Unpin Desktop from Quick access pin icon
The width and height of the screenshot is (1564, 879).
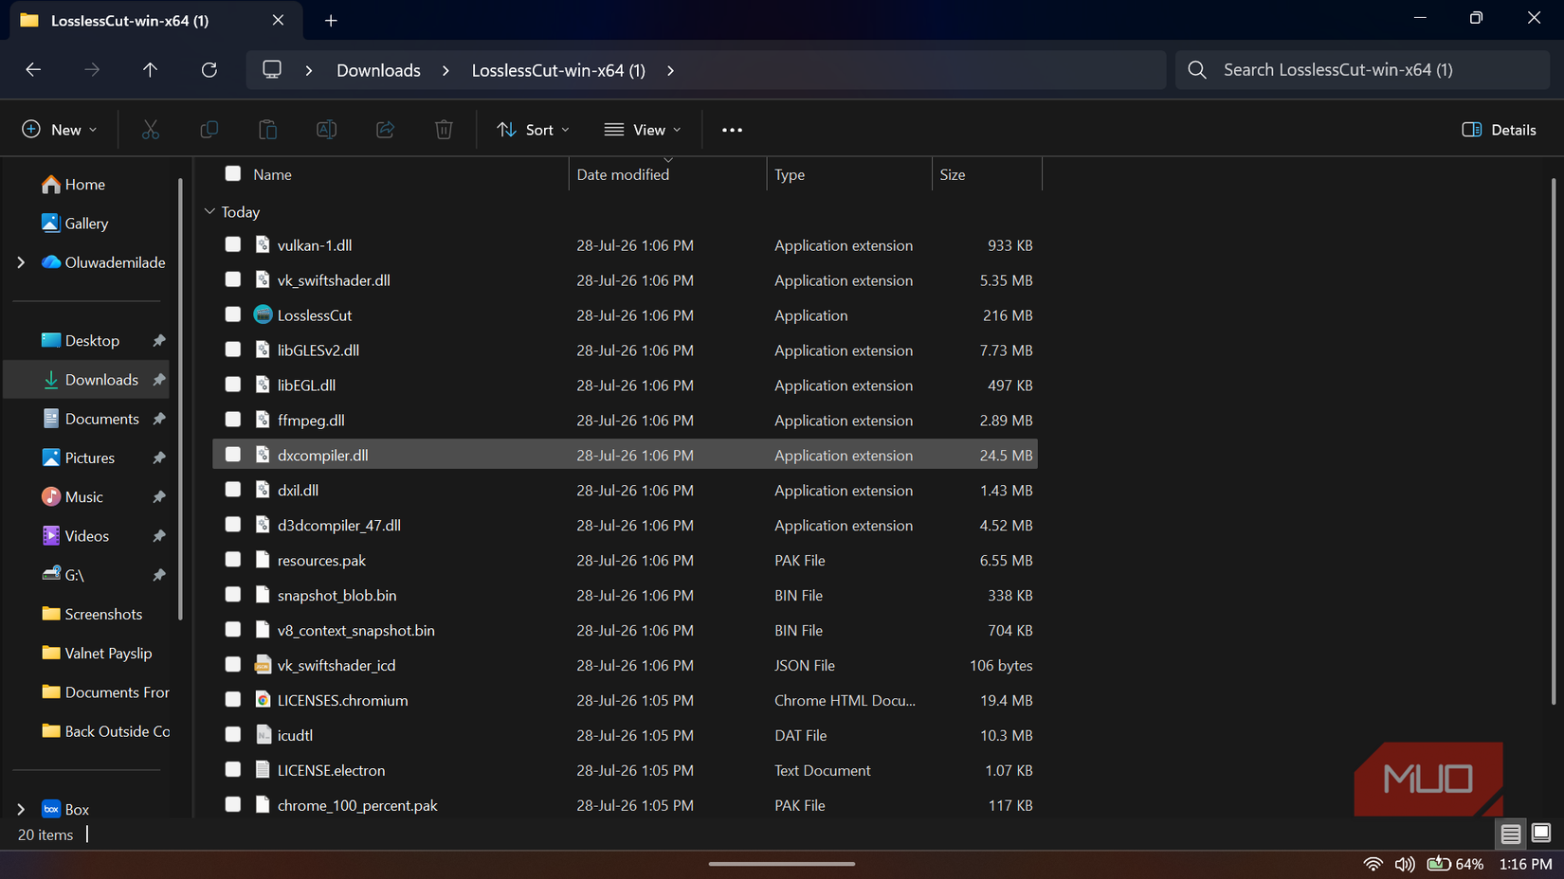coord(159,341)
